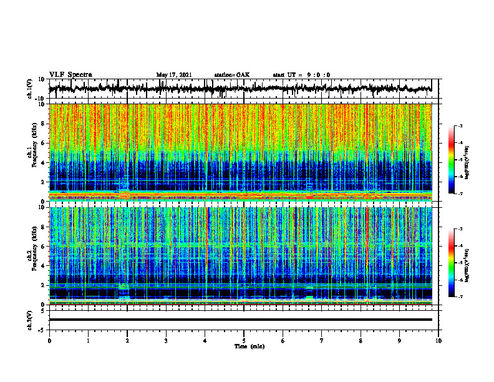
Task: Click the "4" kHz tick on ch.2 spectrogram axis
Action: point(43,266)
